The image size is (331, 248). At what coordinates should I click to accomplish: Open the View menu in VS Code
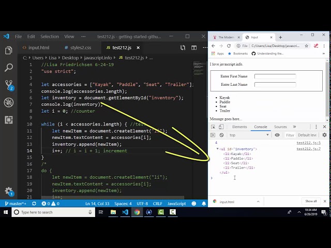click(x=69, y=37)
